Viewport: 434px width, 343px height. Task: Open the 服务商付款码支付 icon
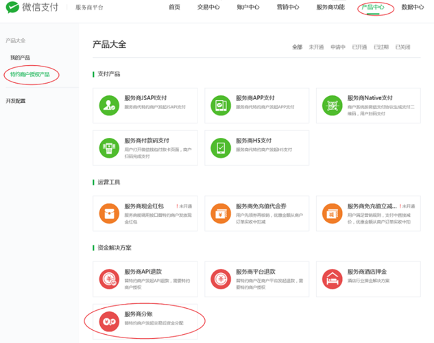108,147
